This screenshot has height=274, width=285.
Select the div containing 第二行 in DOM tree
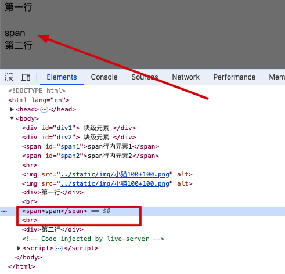(x=53, y=229)
